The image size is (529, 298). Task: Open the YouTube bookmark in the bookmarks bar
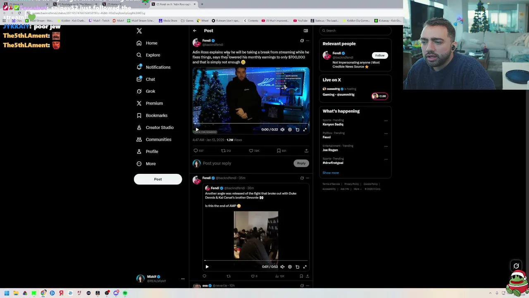(300, 20)
